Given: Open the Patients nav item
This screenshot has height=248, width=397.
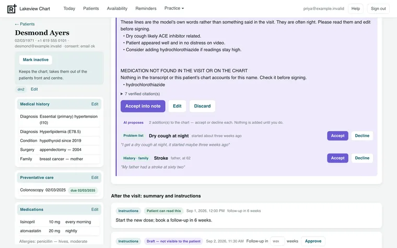Looking at the screenshot, I should tap(91, 8).
